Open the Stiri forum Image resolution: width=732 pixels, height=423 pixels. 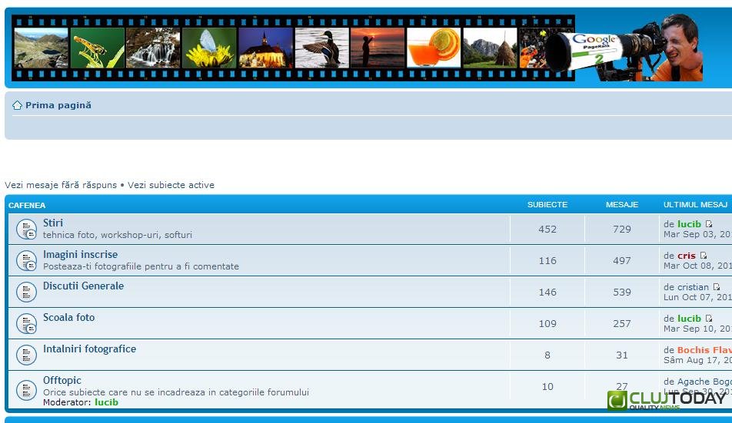tap(53, 223)
